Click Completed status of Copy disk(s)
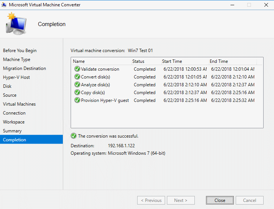The width and height of the screenshot is (274, 209). (145, 93)
